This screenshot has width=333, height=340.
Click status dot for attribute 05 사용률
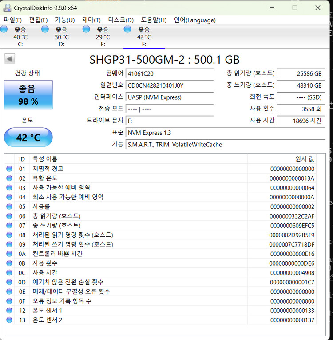(9, 206)
